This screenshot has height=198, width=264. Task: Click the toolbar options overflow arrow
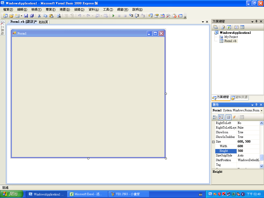[185, 17]
